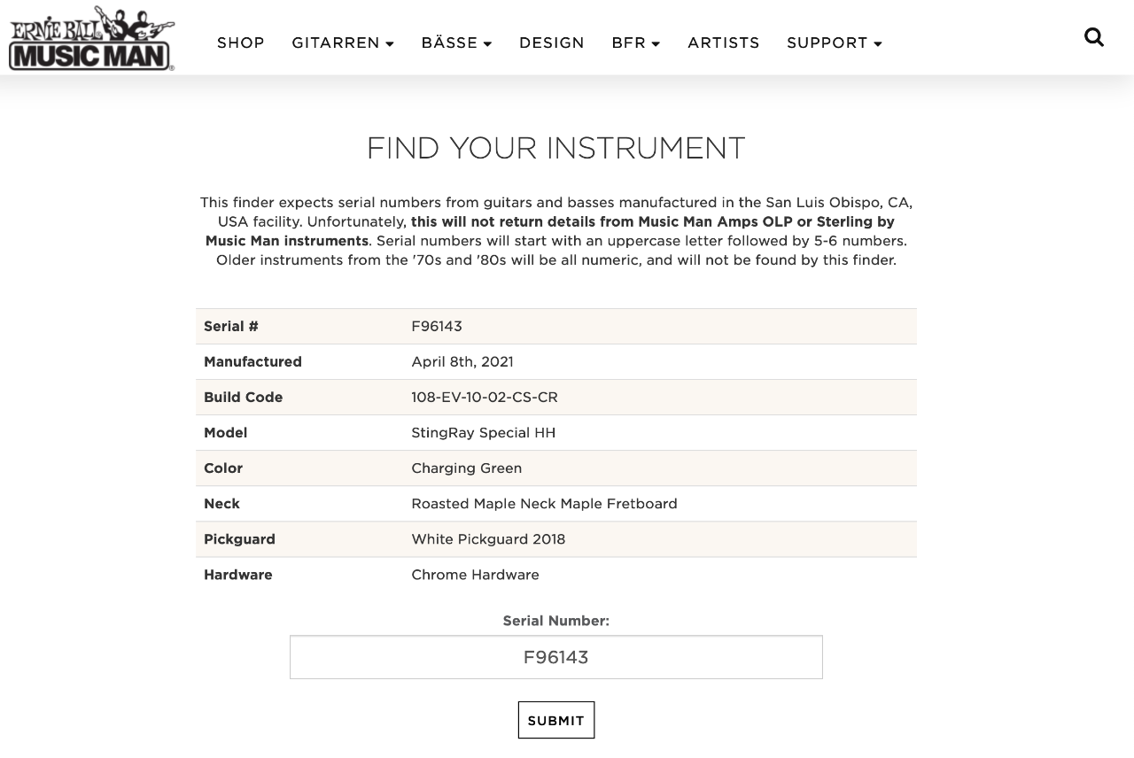Click the F96143 value in Serial # row

(437, 326)
